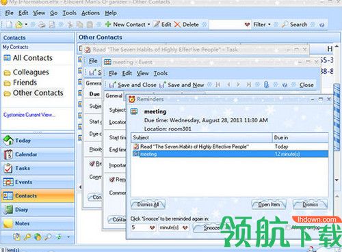The width and height of the screenshot is (342, 252).
Task: Click Save and New in Event window
Action: point(181,85)
